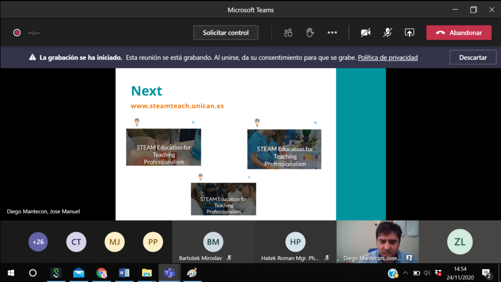Unmute the microphone
Screen dimensions: 501x282
tap(387, 33)
